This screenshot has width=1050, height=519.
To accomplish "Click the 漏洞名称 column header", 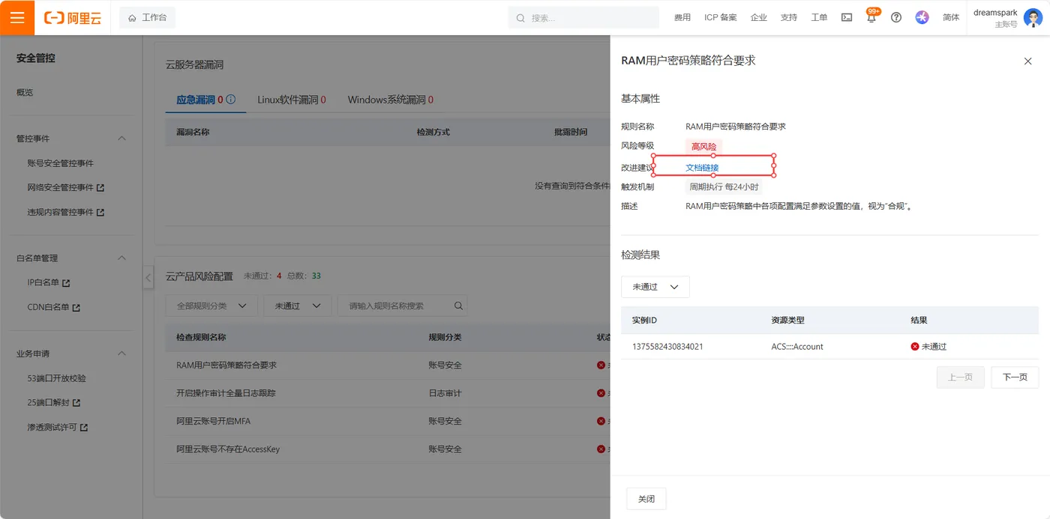I will (x=193, y=132).
